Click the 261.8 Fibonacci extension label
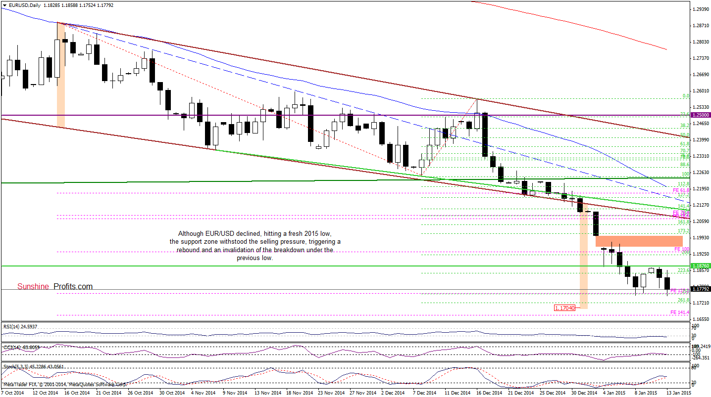 tap(684, 300)
